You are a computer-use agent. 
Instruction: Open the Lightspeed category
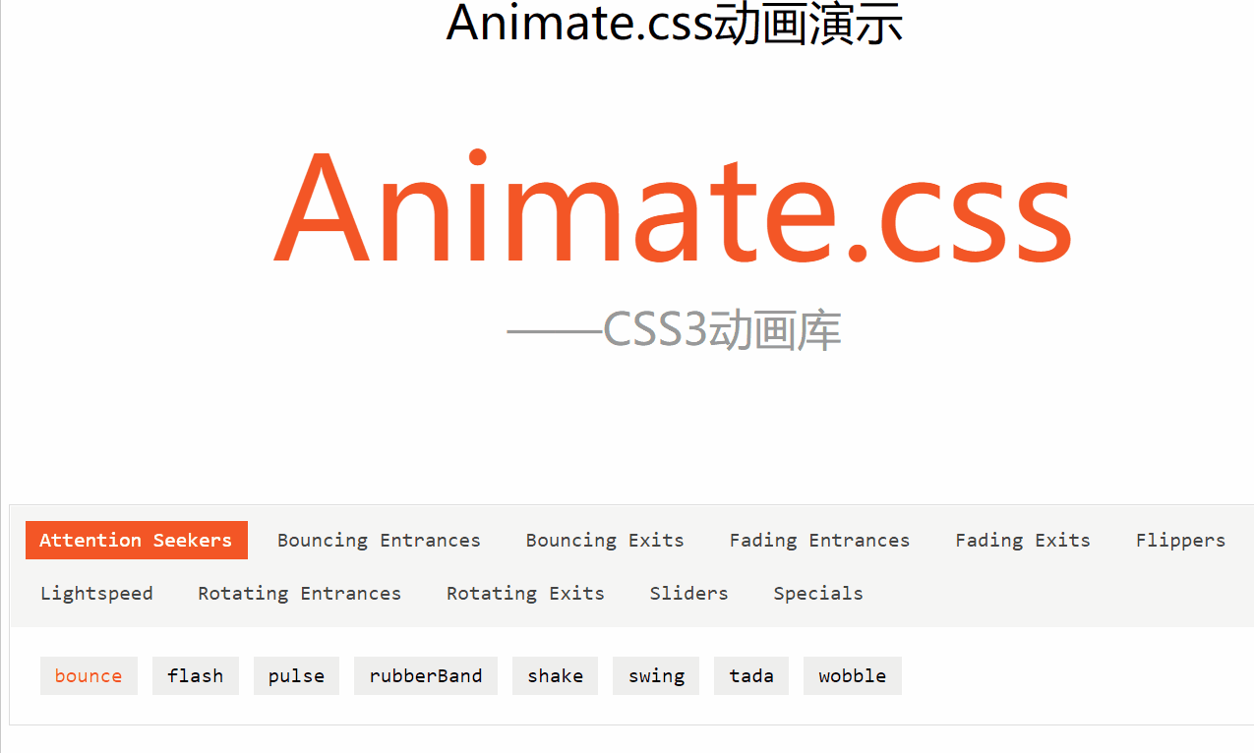point(96,593)
